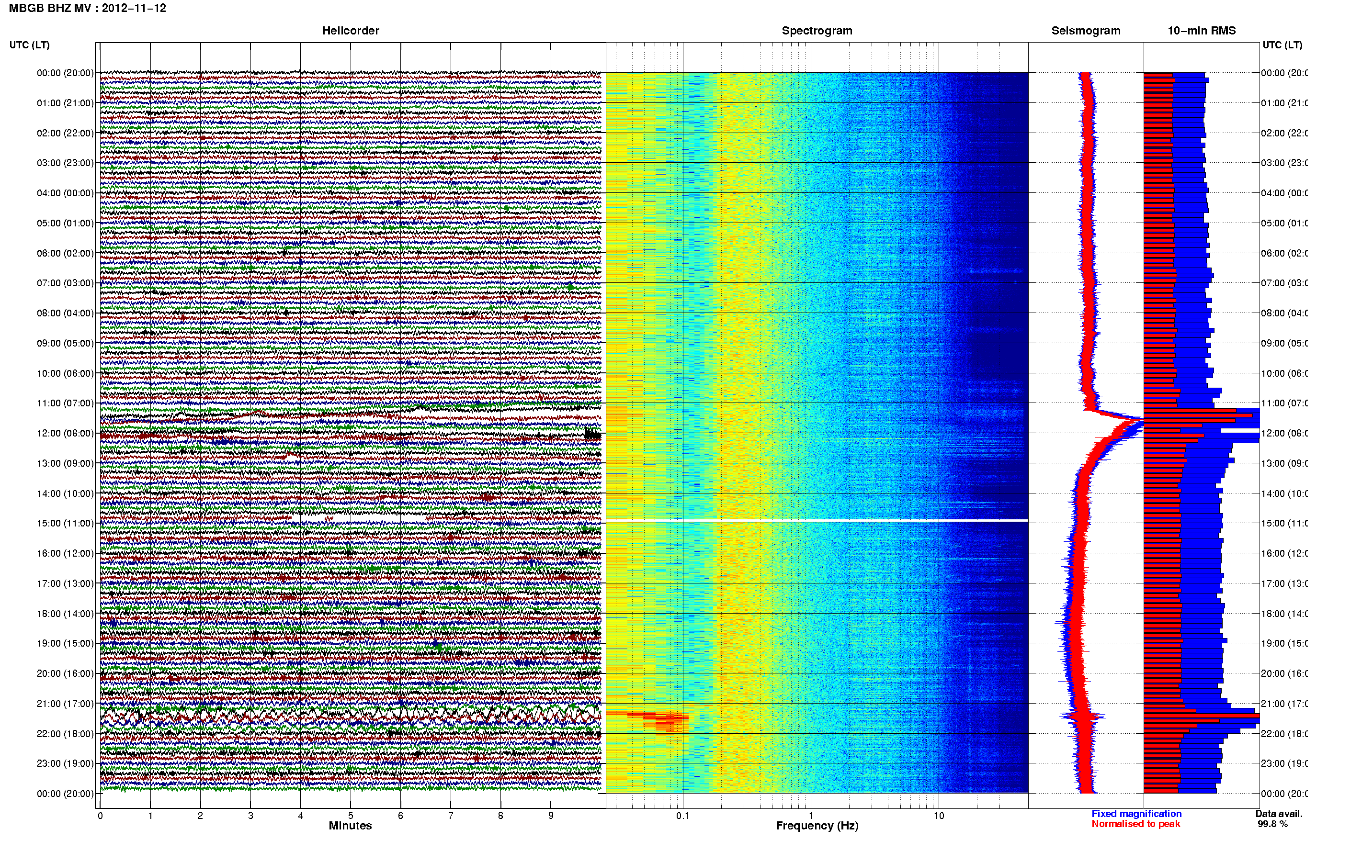Click the left-side 'UTC (LT)' label
This screenshot has height=851, width=1362.
29,45
